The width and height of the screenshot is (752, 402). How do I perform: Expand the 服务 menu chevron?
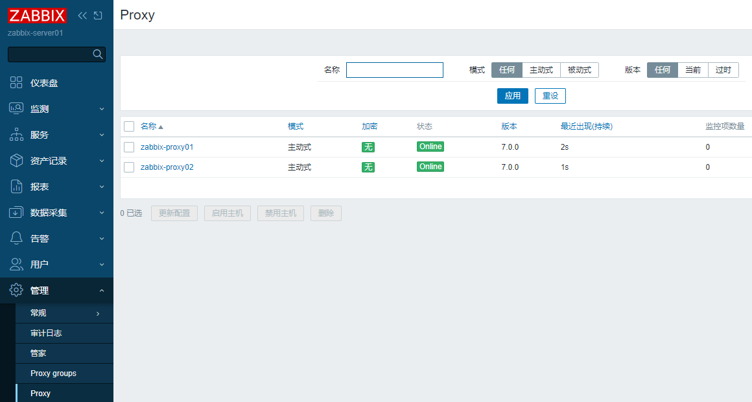coord(102,134)
